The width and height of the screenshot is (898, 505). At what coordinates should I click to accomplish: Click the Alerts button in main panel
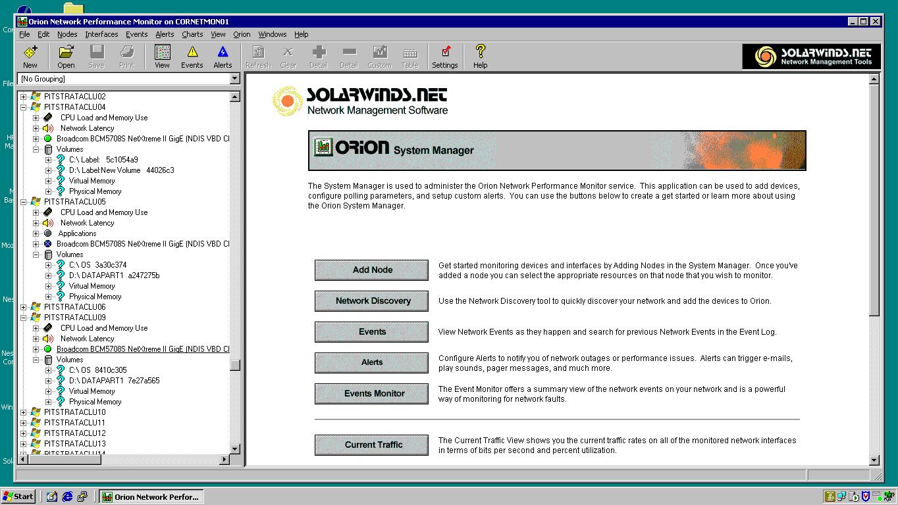pos(372,362)
